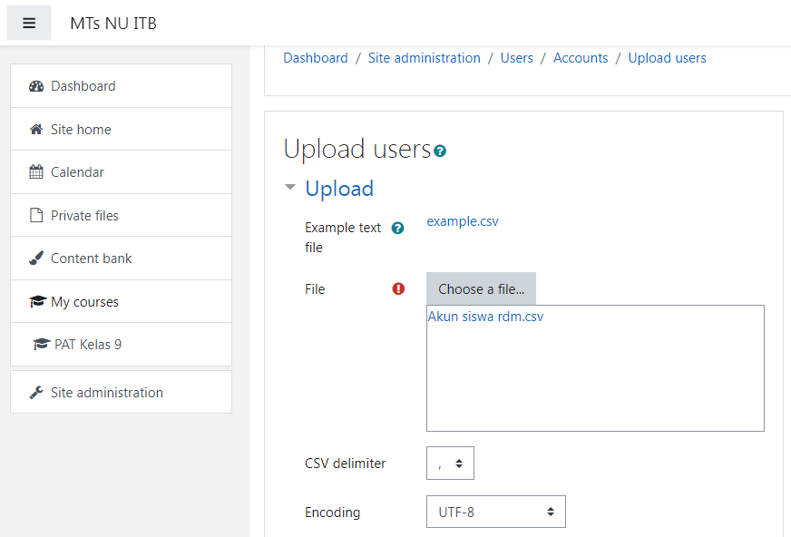Open help icon beside Example text file
791x537 pixels.
tap(397, 228)
